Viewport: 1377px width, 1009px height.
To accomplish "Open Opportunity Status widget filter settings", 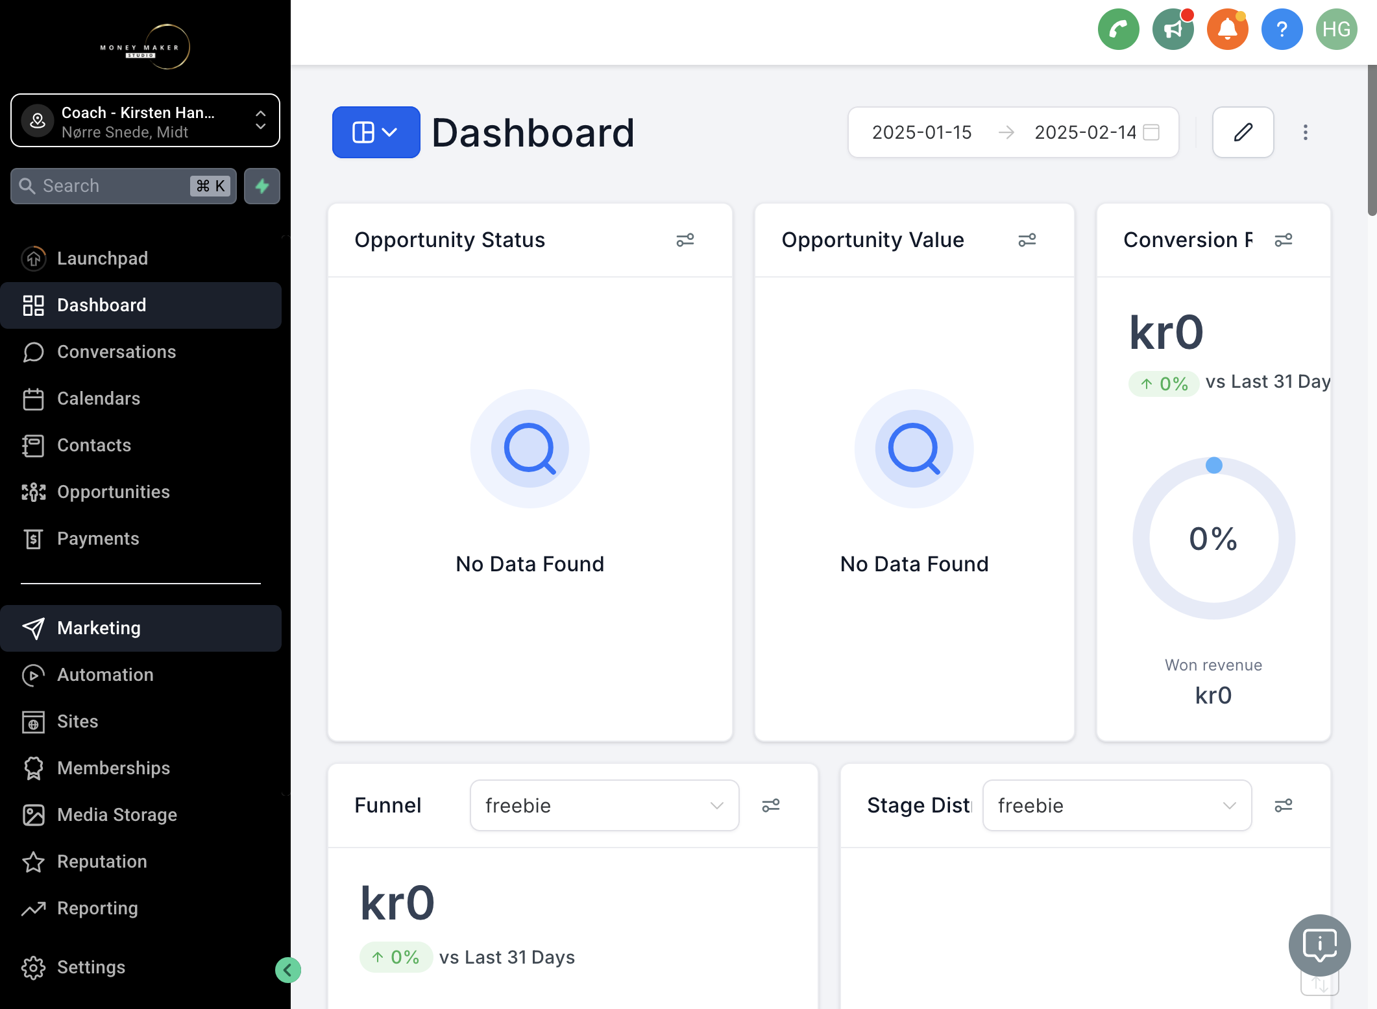I will (685, 240).
